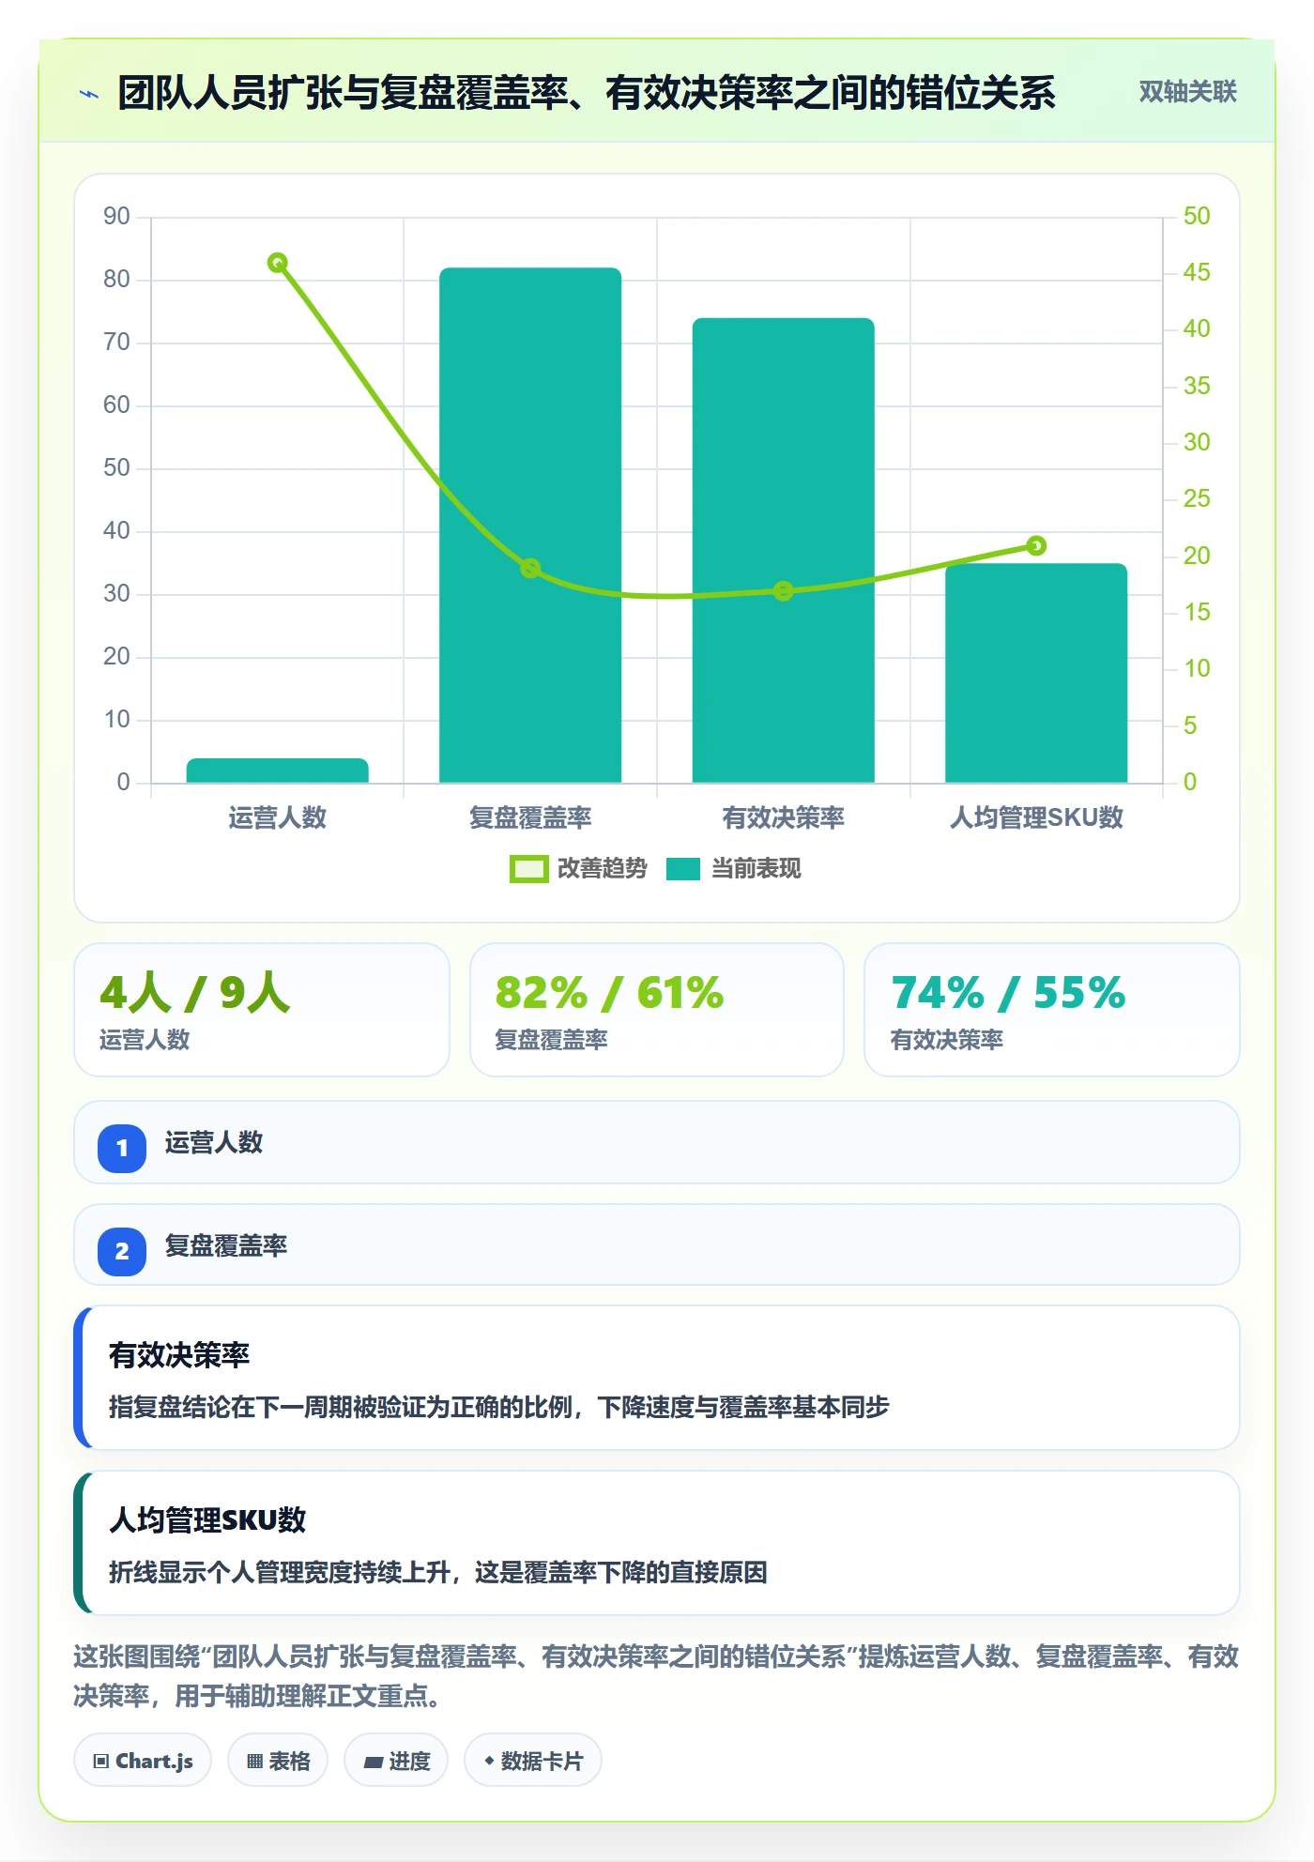Click the 改善趋势 legend text

pos(602,869)
